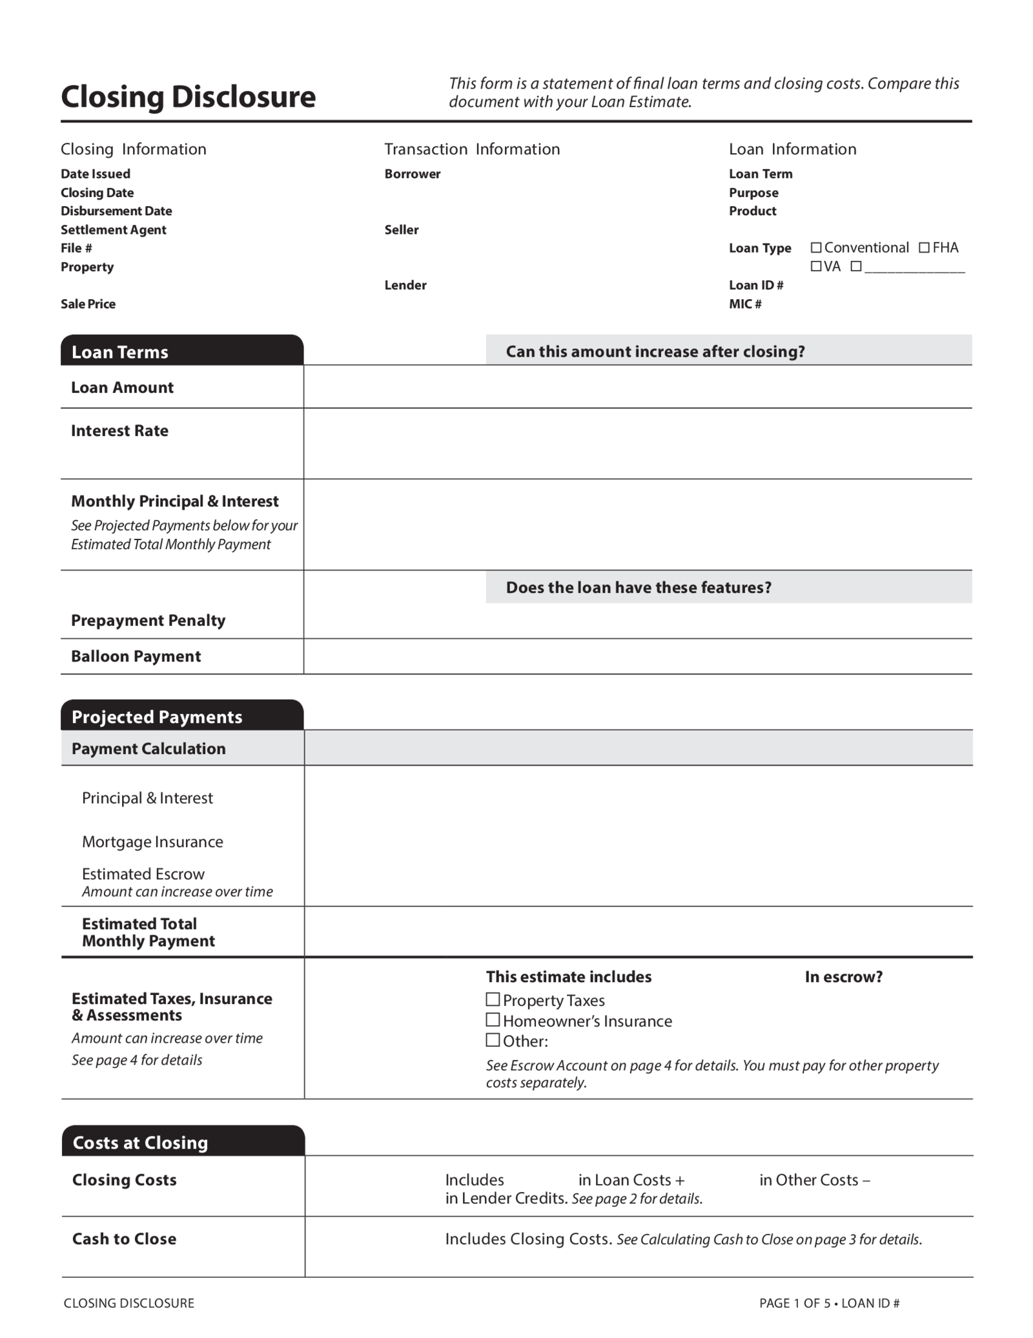Click the 'in Other Costs –' text
Screen dimensions: 1033x1338
click(x=815, y=1180)
